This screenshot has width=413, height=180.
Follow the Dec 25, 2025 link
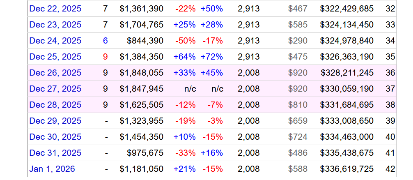(x=55, y=57)
